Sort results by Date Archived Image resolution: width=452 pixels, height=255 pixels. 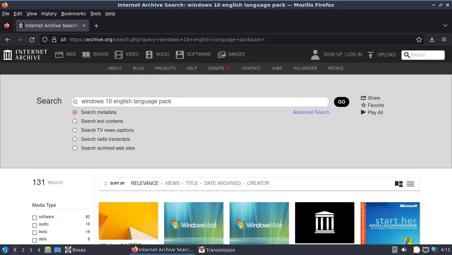[x=223, y=183]
